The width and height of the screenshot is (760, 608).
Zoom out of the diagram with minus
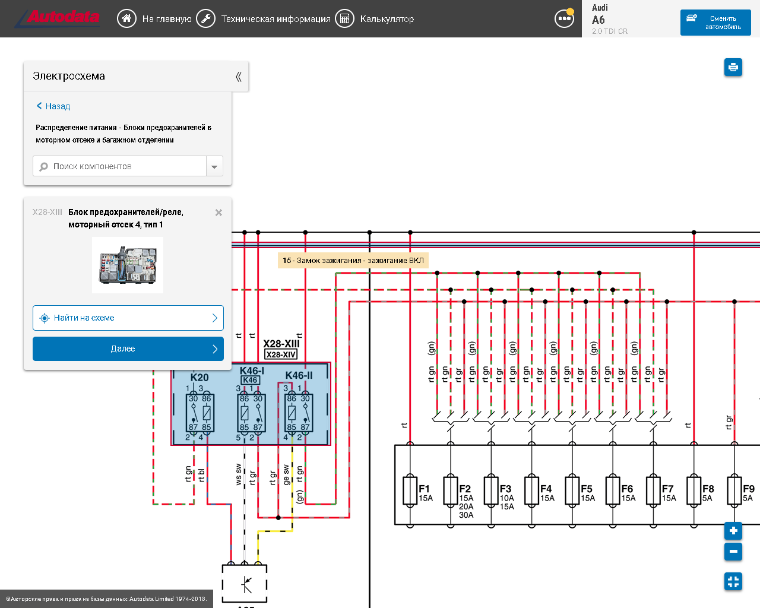pyautogui.click(x=733, y=552)
